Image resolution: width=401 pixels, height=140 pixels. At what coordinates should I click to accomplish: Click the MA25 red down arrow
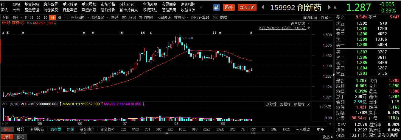[55, 23]
